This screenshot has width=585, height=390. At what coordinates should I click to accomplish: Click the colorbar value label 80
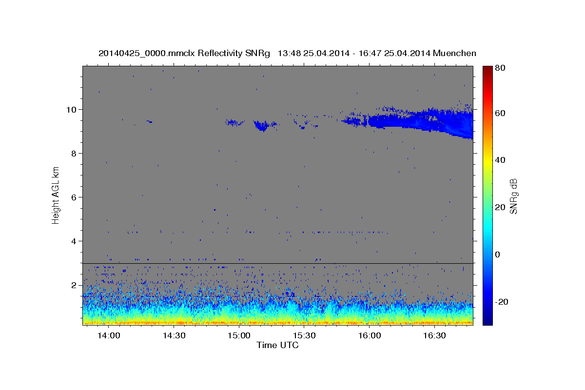[x=501, y=68]
